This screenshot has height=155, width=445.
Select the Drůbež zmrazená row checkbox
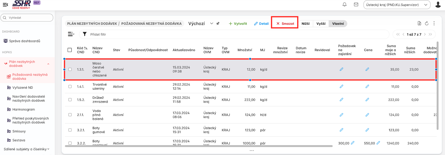click(x=70, y=100)
